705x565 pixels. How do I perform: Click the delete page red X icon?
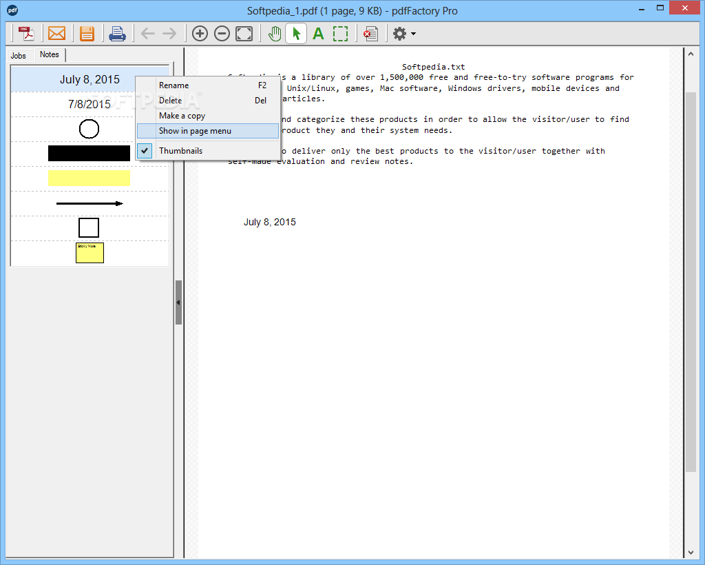click(370, 33)
